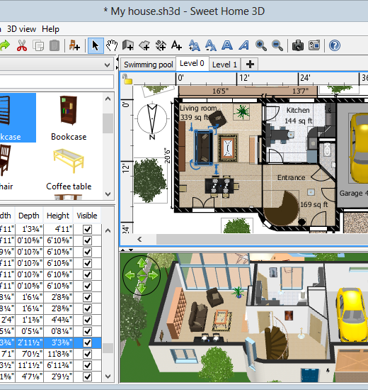Click the Add furniture to home icon

tap(74, 45)
